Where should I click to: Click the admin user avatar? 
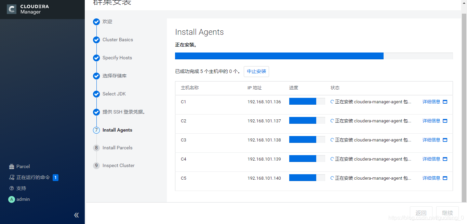click(12, 199)
